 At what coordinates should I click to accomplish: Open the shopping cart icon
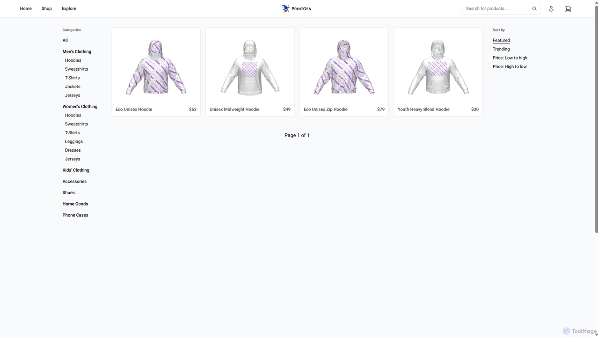pos(568,8)
